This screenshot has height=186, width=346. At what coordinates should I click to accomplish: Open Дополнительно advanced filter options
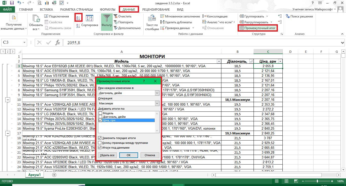[x=127, y=28]
